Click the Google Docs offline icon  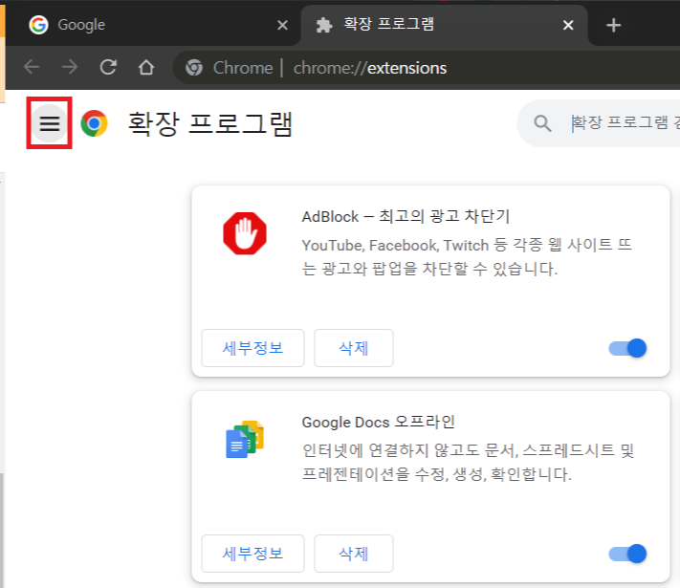click(245, 439)
